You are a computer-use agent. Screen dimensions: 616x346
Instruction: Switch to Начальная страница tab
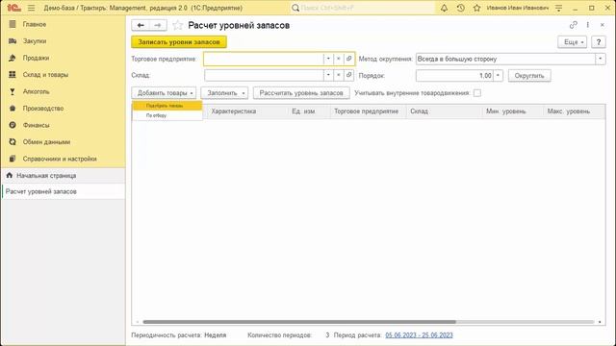63,175
